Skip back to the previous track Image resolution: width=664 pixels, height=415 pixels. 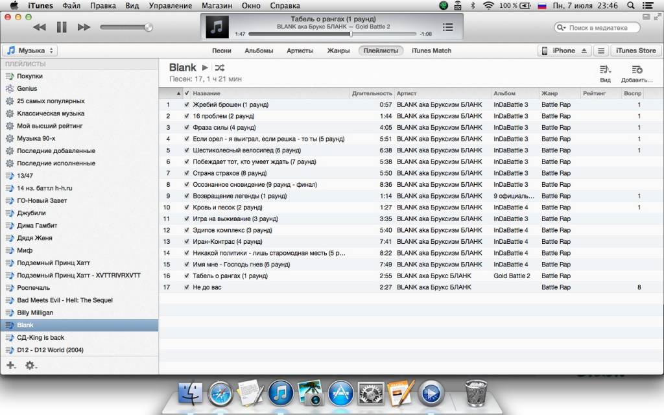pyautogui.click(x=40, y=27)
